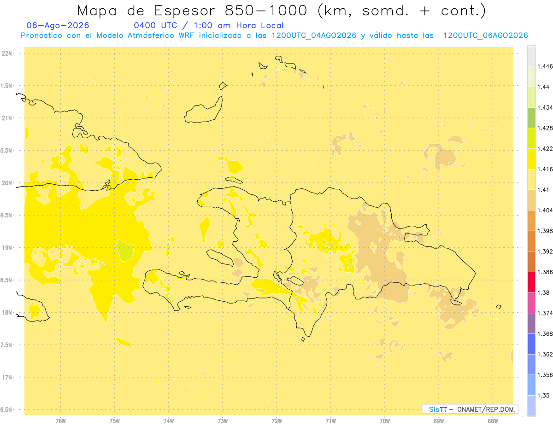Click the '0400 UTC / 1:00 am Hora Local' time text

click(x=208, y=25)
